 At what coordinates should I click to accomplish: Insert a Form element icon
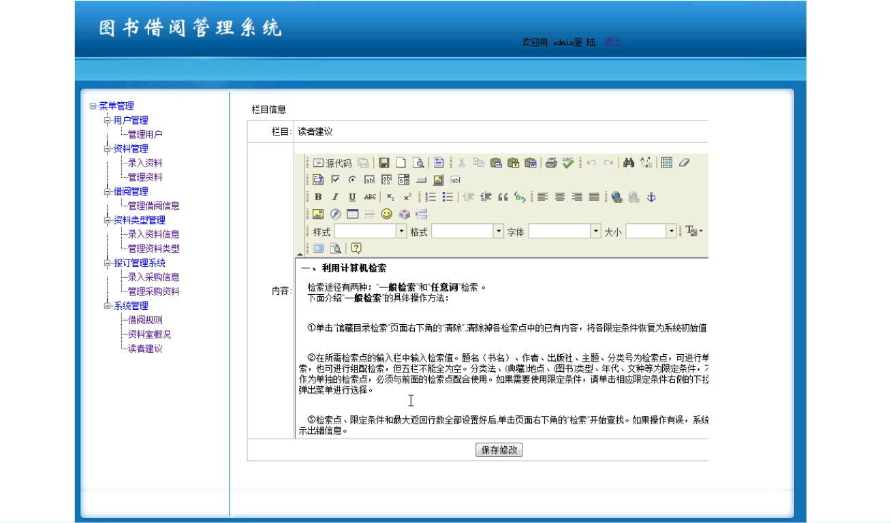click(318, 180)
